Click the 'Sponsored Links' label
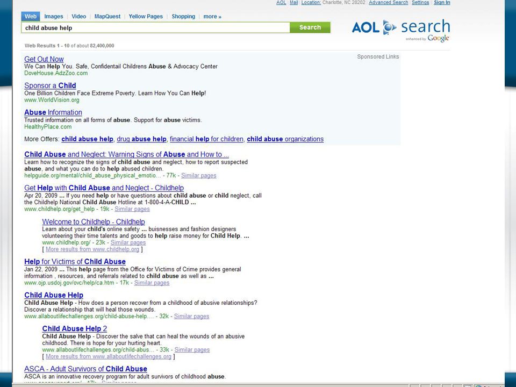The width and height of the screenshot is (516, 387). click(x=378, y=56)
